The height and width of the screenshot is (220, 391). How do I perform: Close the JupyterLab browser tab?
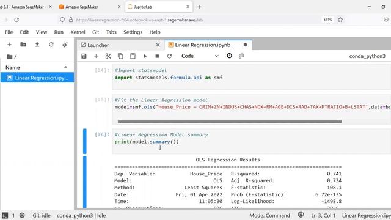(188, 7)
